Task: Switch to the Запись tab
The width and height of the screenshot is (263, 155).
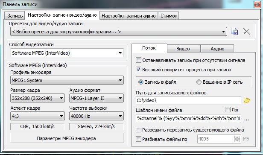Action: [15, 16]
